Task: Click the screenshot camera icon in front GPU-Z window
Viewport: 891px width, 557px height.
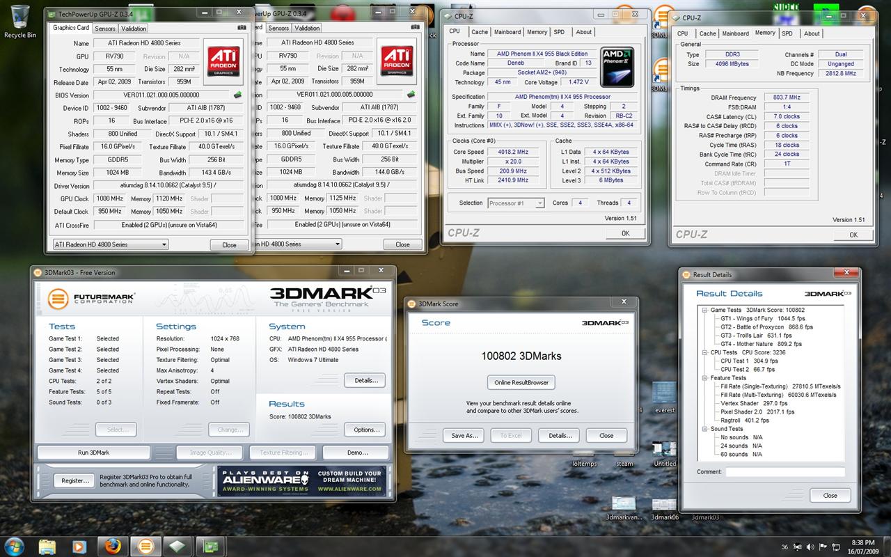Action: click(x=242, y=28)
